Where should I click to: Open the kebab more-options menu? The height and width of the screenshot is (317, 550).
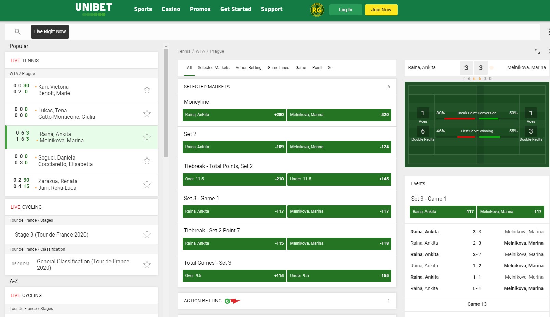[549, 32]
